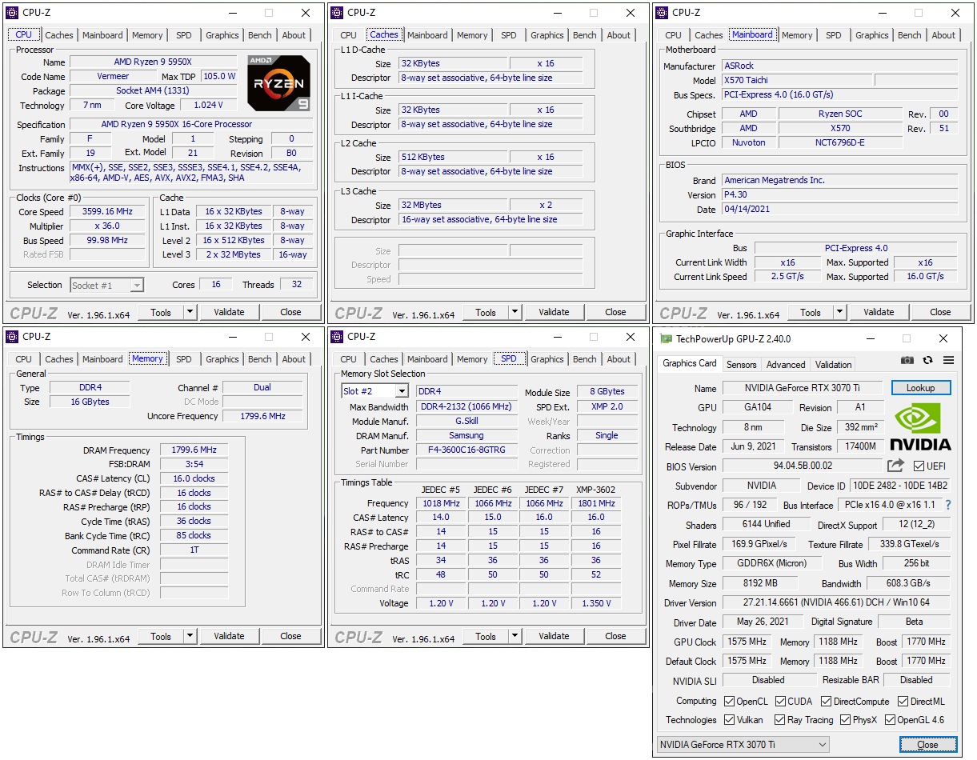
Task: Toggle the UEFI checkbox
Action: (919, 466)
